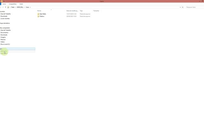
Task: Expand the chevron after Users in breadcrumb
Action: (30, 7)
